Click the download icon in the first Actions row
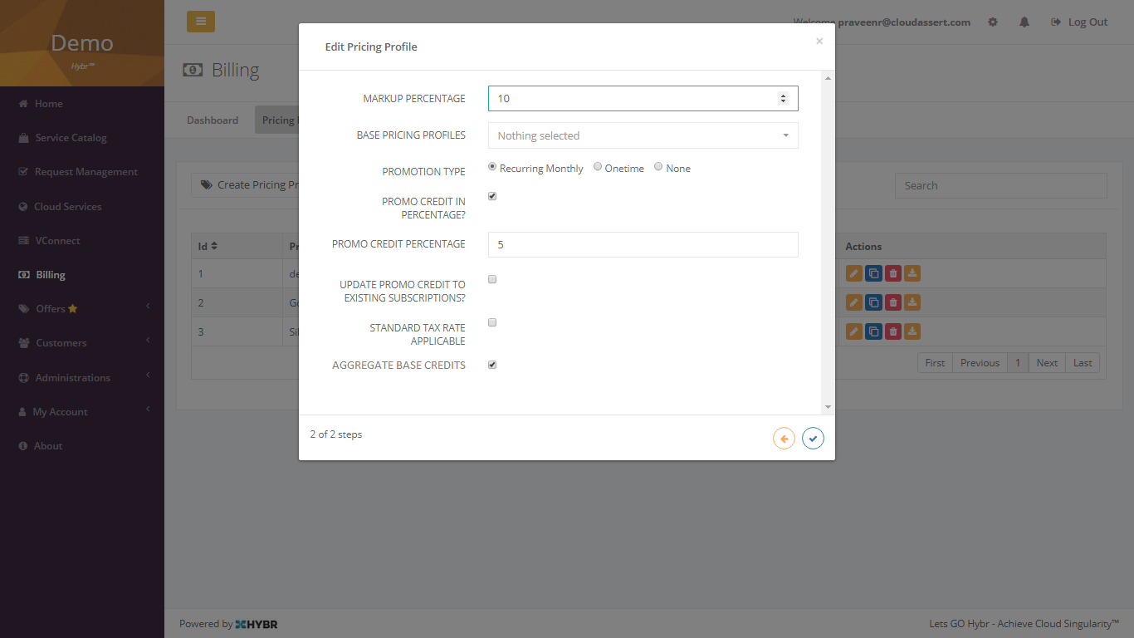1134x638 pixels. click(912, 272)
